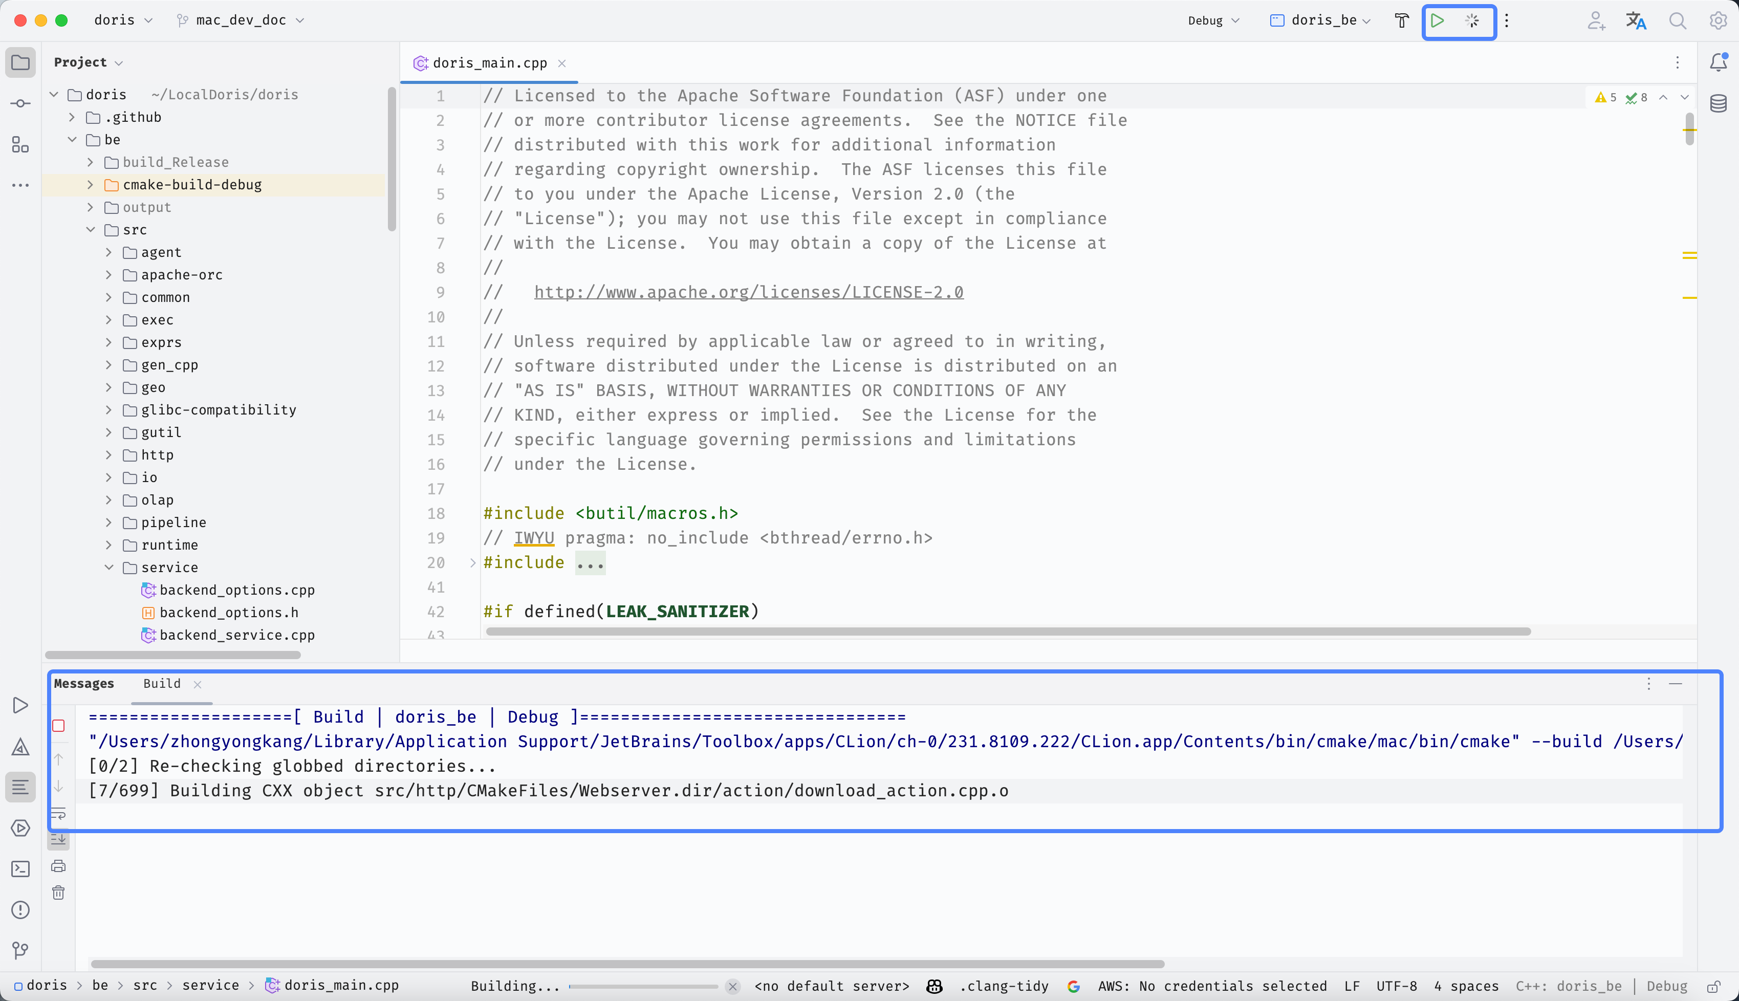Select the Build tab in Messages
The width and height of the screenshot is (1739, 1001).
(x=162, y=683)
